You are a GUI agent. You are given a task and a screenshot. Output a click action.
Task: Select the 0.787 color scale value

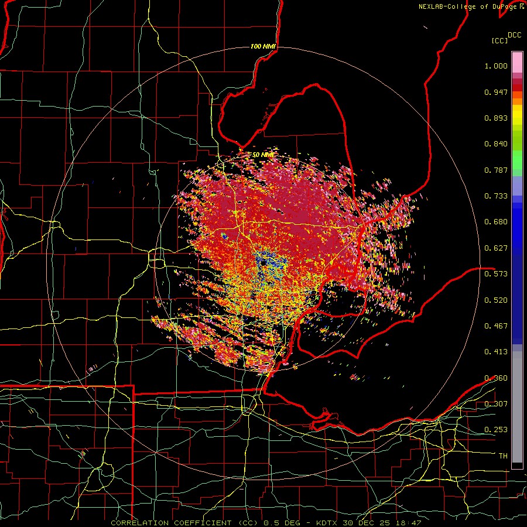496,170
